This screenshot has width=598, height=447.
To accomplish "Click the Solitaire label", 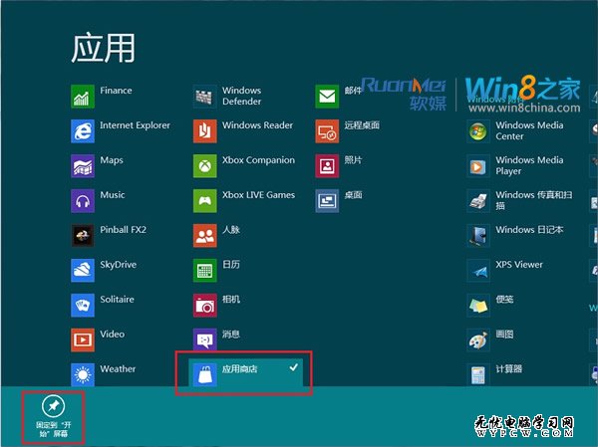I will click(x=117, y=300).
